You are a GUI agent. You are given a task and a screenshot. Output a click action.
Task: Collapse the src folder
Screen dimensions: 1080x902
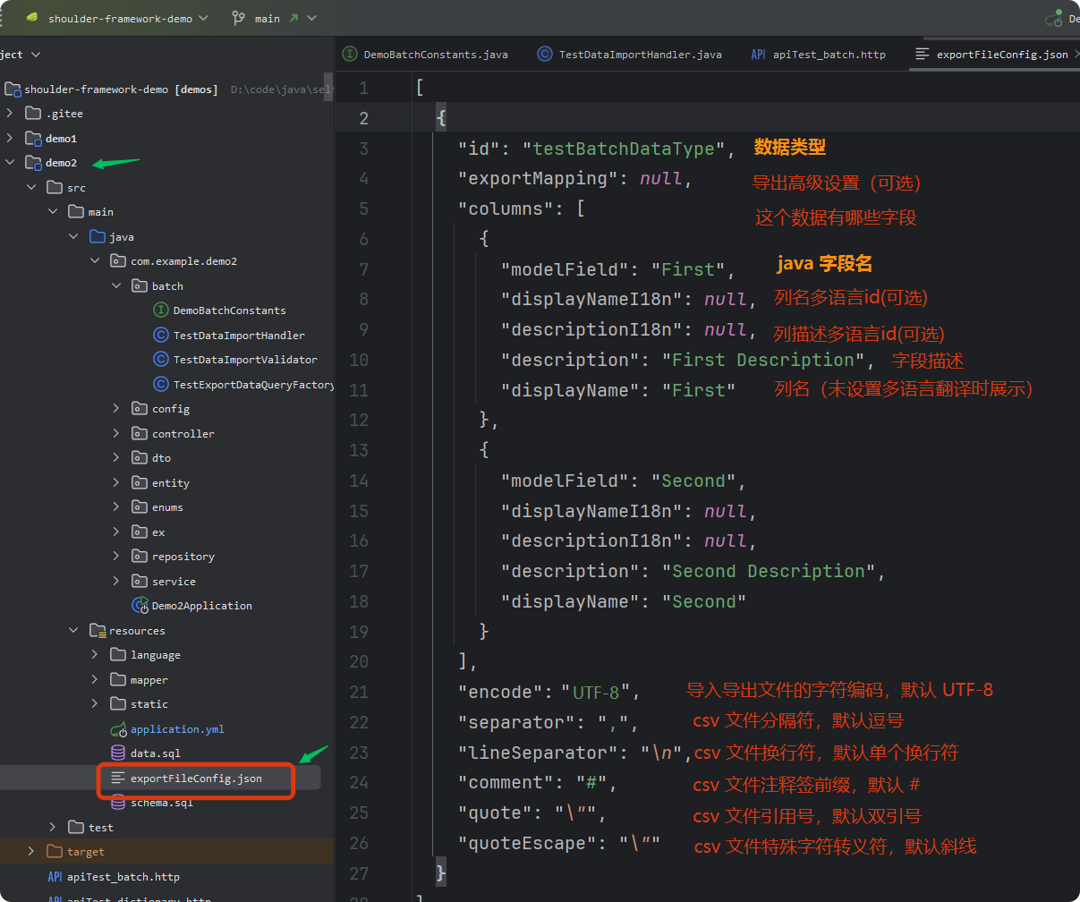point(31,188)
